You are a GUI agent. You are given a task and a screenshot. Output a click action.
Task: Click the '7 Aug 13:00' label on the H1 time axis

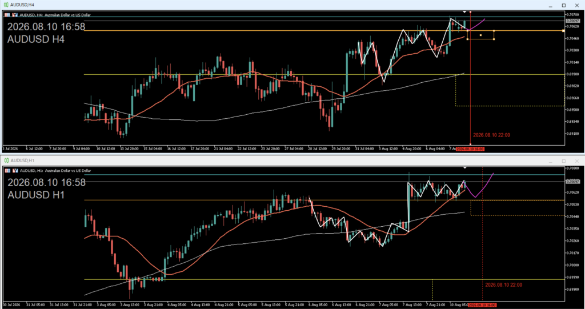tap(411, 305)
